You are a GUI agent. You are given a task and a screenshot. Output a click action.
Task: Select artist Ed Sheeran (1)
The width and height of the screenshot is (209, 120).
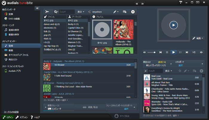[x=75, y=31]
